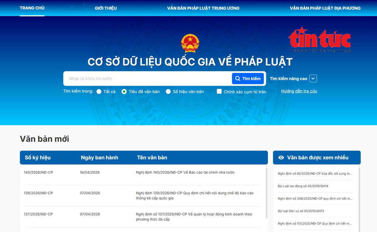The height and width of the screenshot is (232, 377).
Task: Click the Vietnam national emblem icon
Action: [190, 43]
